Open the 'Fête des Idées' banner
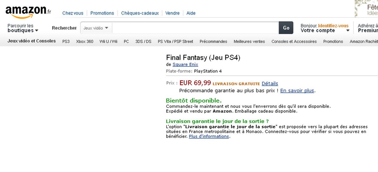This screenshot has height=172, width=378. 366,9
